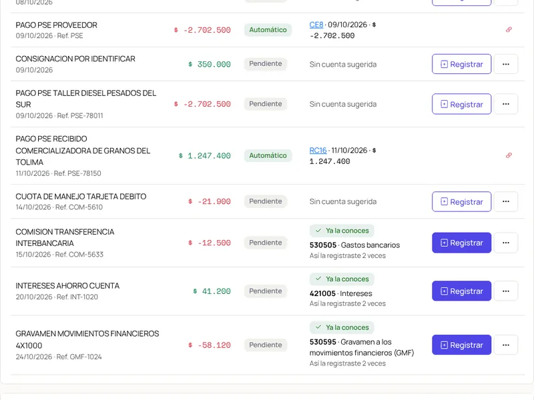
Task: Open more options for COMISION TRANSFERENCIA row
Action: pyautogui.click(x=506, y=243)
